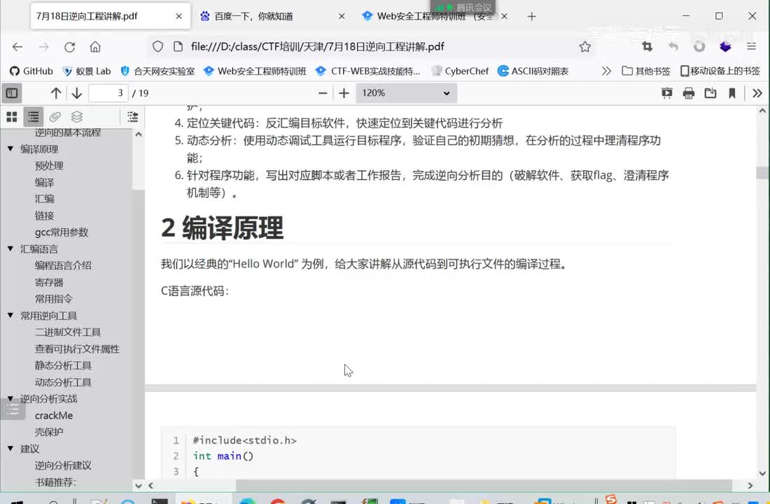Bookmark this page with star icon

pos(584,47)
